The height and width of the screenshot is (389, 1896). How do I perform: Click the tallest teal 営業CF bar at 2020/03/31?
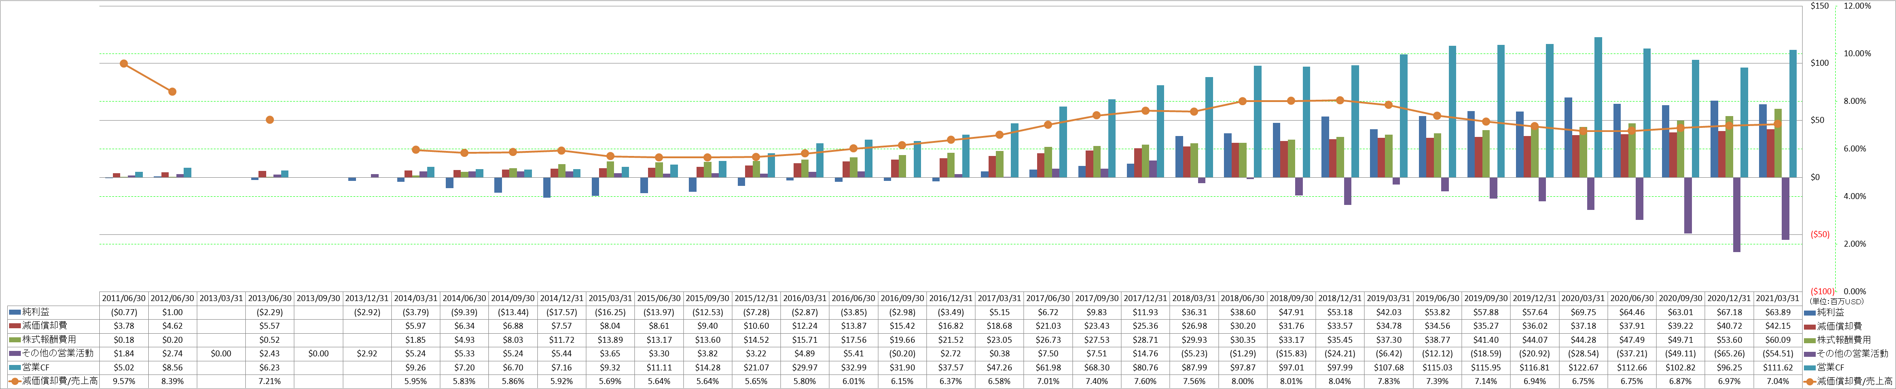click(x=1598, y=107)
